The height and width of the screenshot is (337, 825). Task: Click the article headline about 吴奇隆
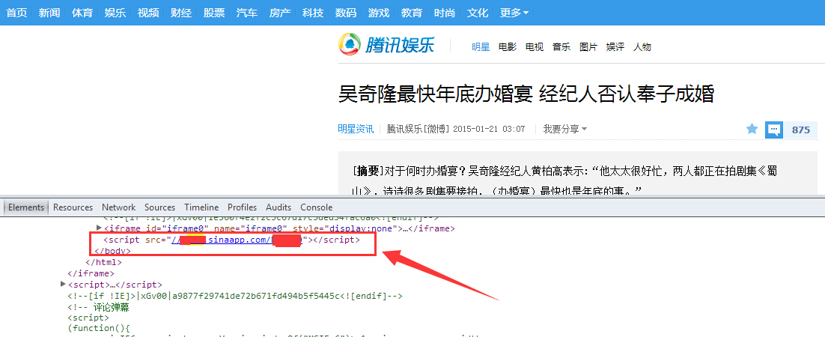(x=526, y=95)
